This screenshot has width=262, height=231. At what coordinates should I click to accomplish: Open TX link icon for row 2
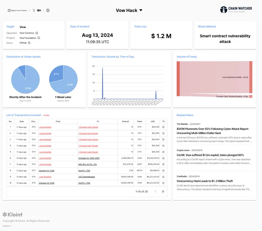click(x=163, y=133)
